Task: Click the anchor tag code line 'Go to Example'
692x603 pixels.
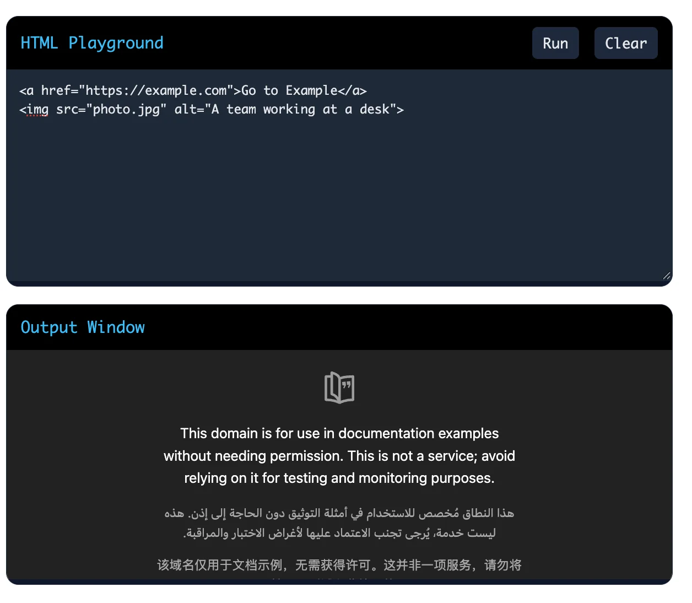Action: pos(193,90)
